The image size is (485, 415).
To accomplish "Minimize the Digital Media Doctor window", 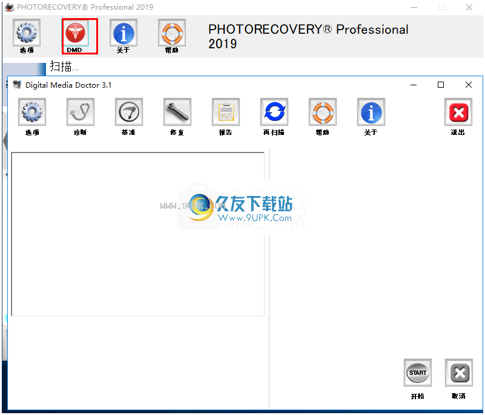I will (414, 85).
